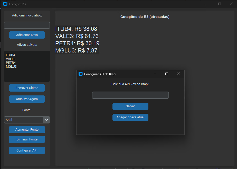Select PETR4 in the assets list

coord(11,63)
